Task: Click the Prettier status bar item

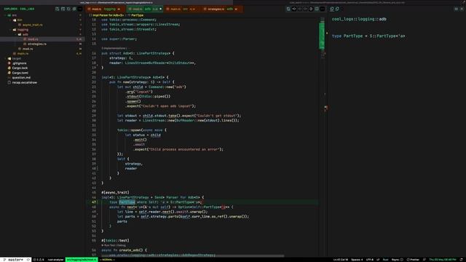Action: (x=413, y=260)
